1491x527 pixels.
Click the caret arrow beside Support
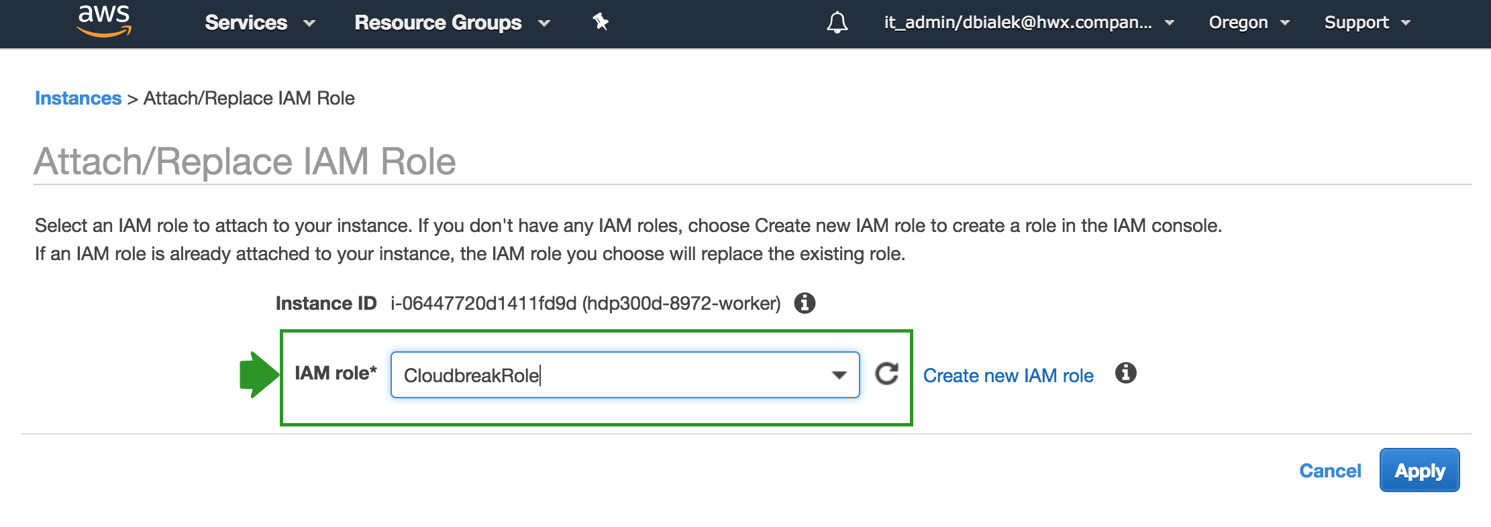click(1406, 23)
